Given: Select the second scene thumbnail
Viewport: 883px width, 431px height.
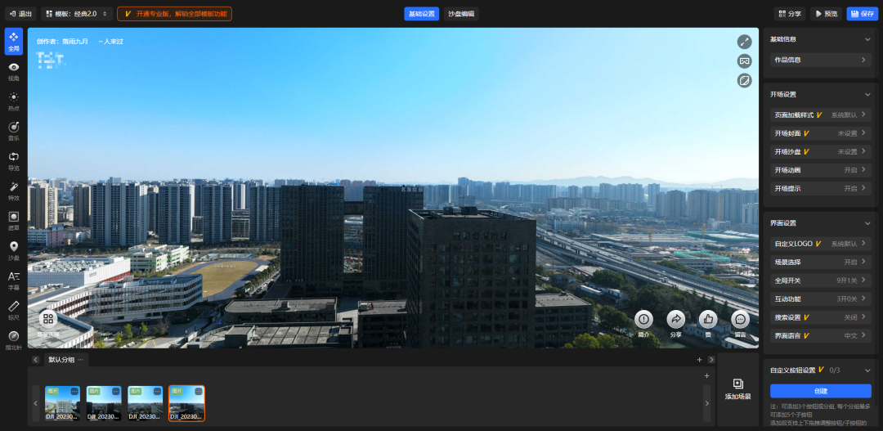Looking at the screenshot, I should [104, 403].
